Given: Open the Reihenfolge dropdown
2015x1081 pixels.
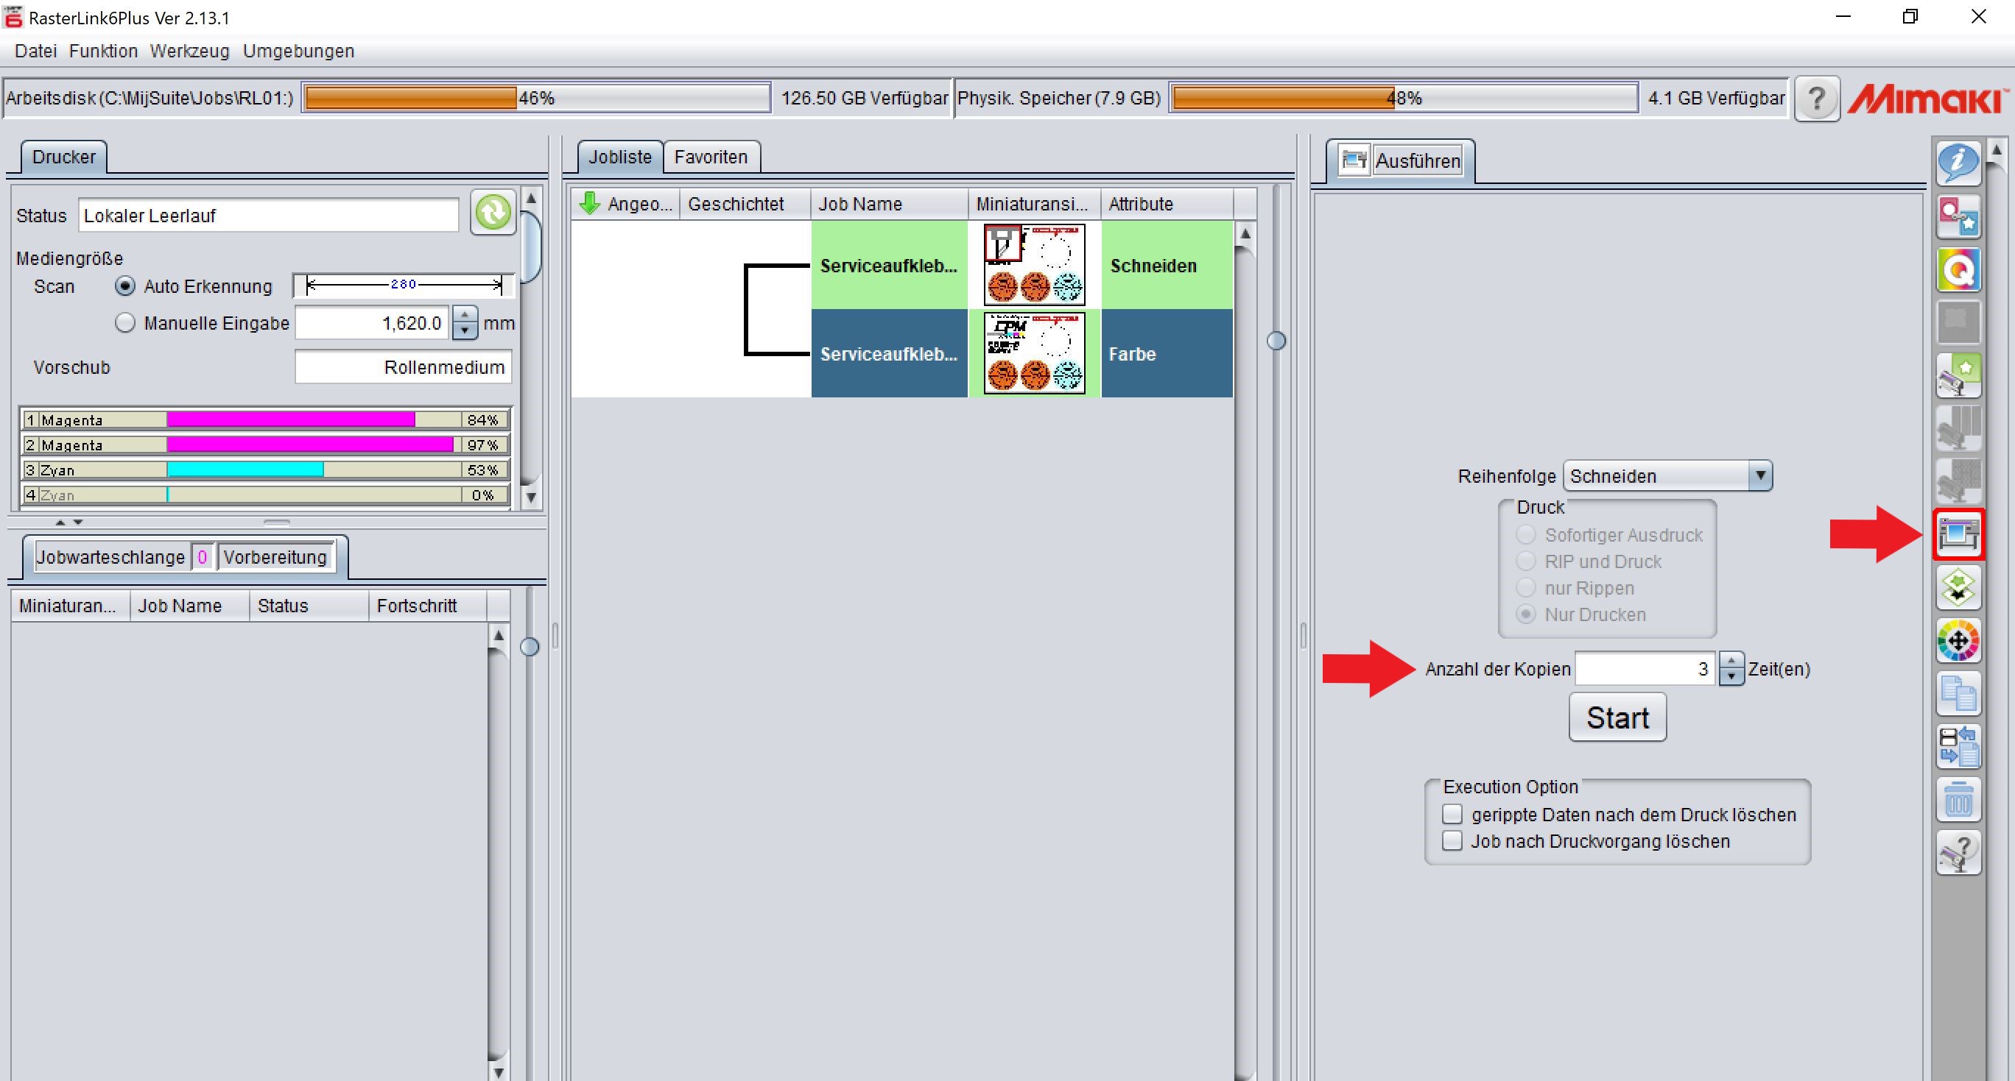Looking at the screenshot, I should pyautogui.click(x=1759, y=475).
